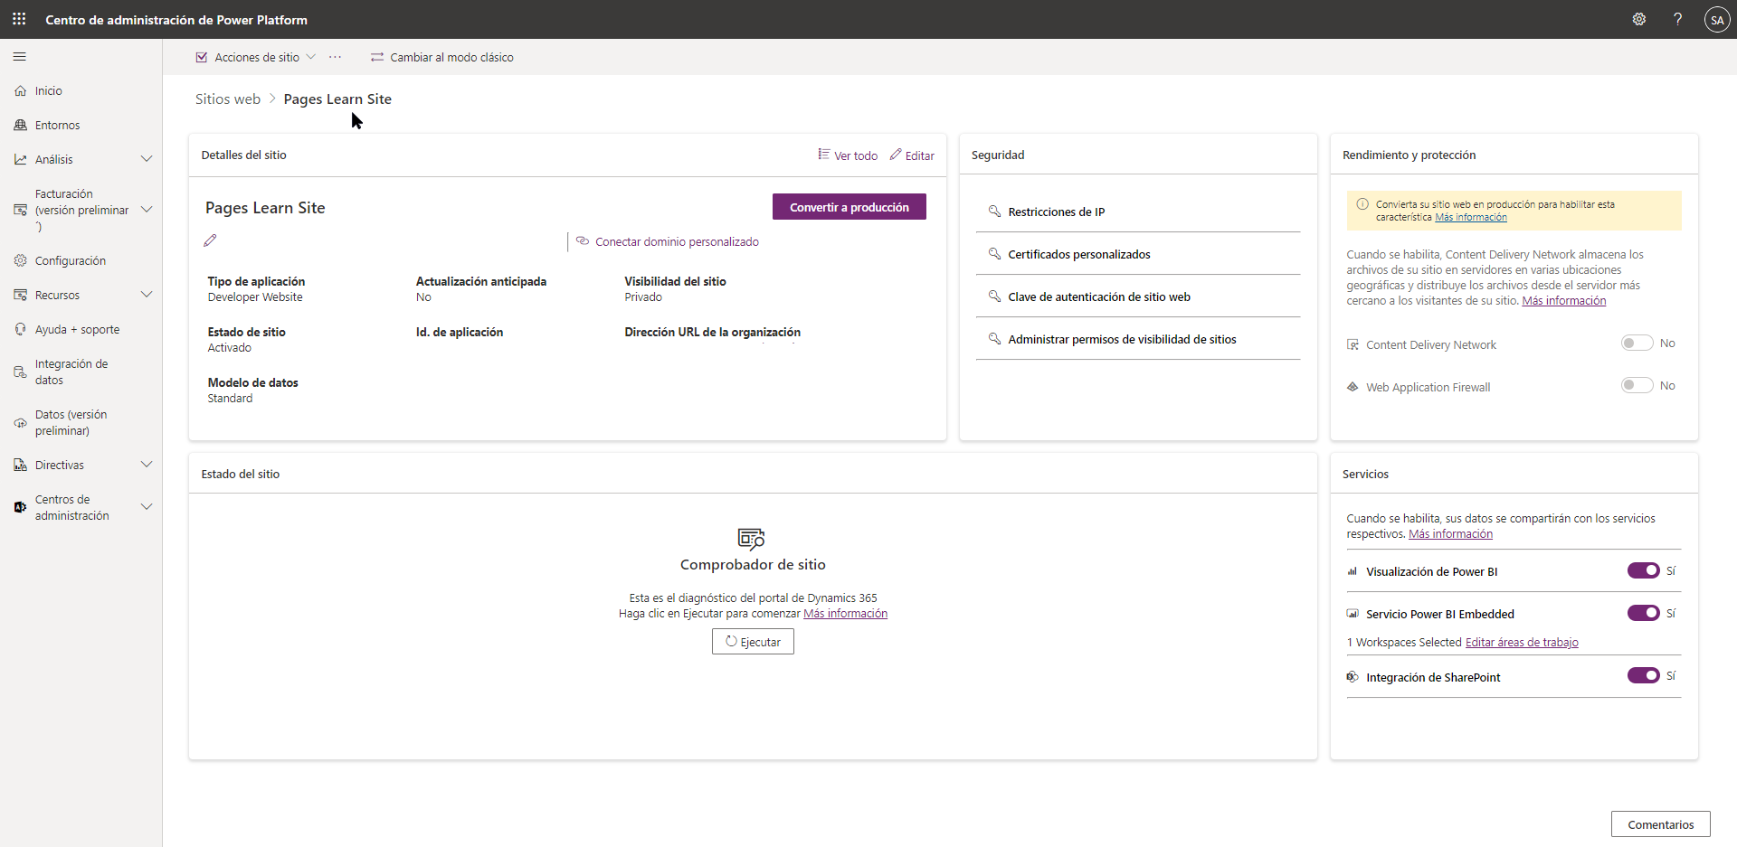The width and height of the screenshot is (1737, 847).
Task: Click the Ver todo list icon
Action: click(x=823, y=155)
